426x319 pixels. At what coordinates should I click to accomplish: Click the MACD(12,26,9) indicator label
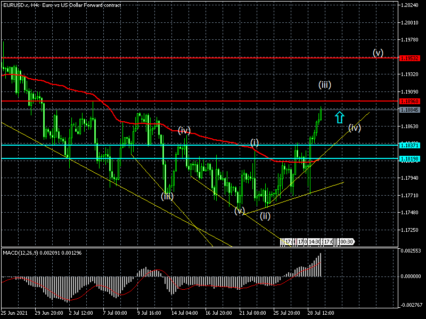pyautogui.click(x=41, y=251)
